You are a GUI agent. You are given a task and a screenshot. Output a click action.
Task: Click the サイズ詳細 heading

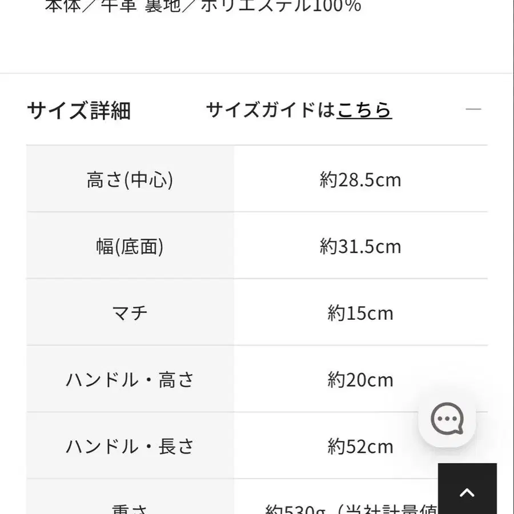79,110
